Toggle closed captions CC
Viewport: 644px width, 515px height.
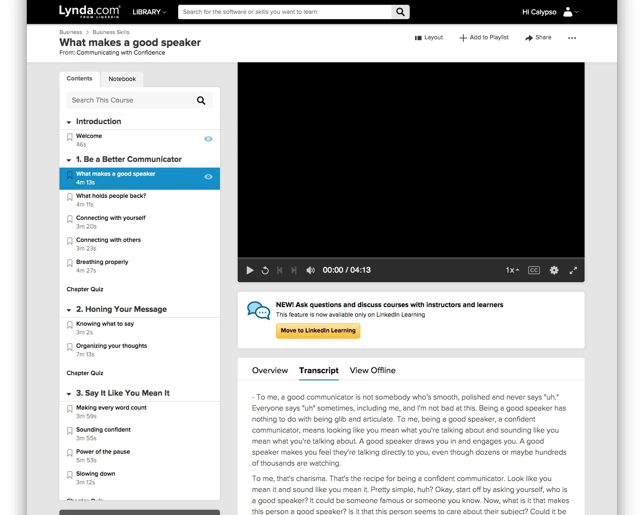coord(534,270)
